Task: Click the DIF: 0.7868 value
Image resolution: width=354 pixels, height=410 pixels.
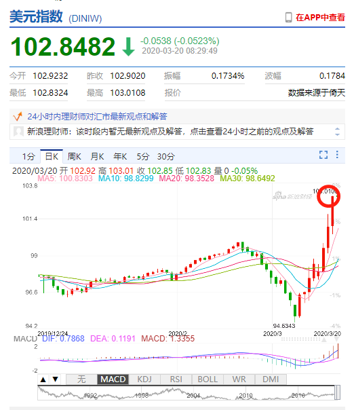Action: (63, 339)
